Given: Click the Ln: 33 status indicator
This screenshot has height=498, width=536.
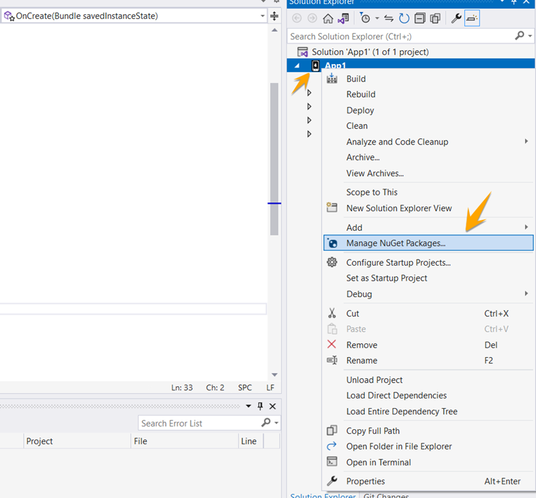Looking at the screenshot, I should coord(182,388).
